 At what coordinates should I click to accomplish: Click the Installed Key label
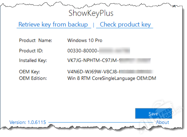pos(33,60)
